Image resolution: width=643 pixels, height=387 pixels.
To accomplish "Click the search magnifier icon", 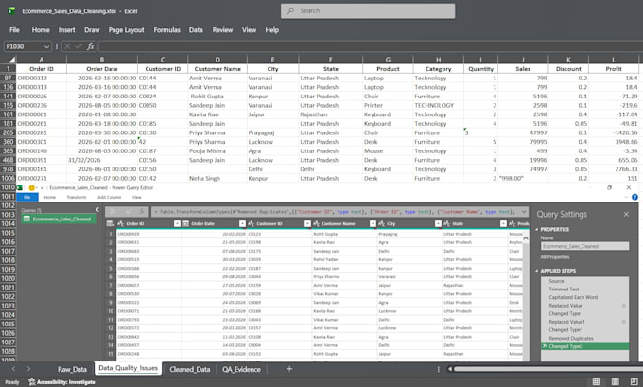I will 290,10.
